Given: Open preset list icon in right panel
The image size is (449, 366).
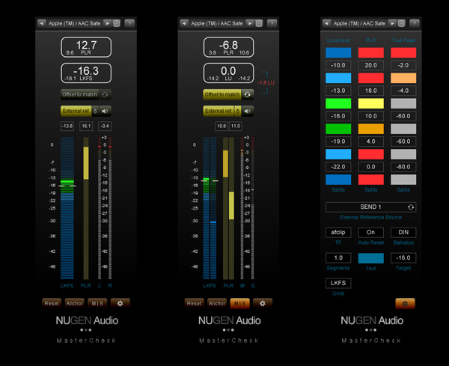Looking at the screenshot, I should click(x=401, y=23).
